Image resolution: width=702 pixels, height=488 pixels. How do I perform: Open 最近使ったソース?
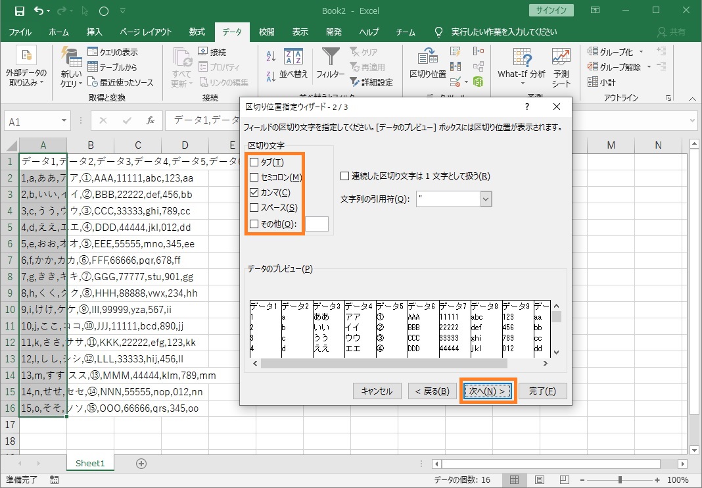pos(120,82)
